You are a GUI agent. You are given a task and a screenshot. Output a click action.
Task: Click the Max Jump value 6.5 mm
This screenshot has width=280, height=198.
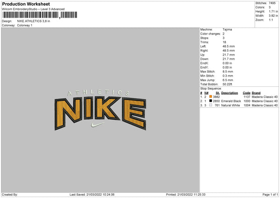pyautogui.click(x=228, y=80)
